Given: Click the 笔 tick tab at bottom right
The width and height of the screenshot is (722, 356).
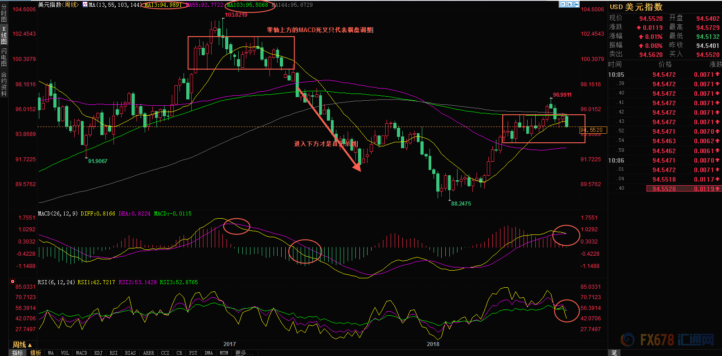Looking at the screenshot, I should [x=614, y=353].
